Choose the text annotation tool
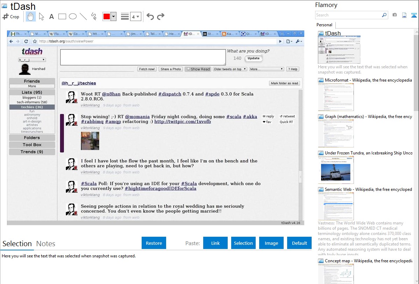 51,16
